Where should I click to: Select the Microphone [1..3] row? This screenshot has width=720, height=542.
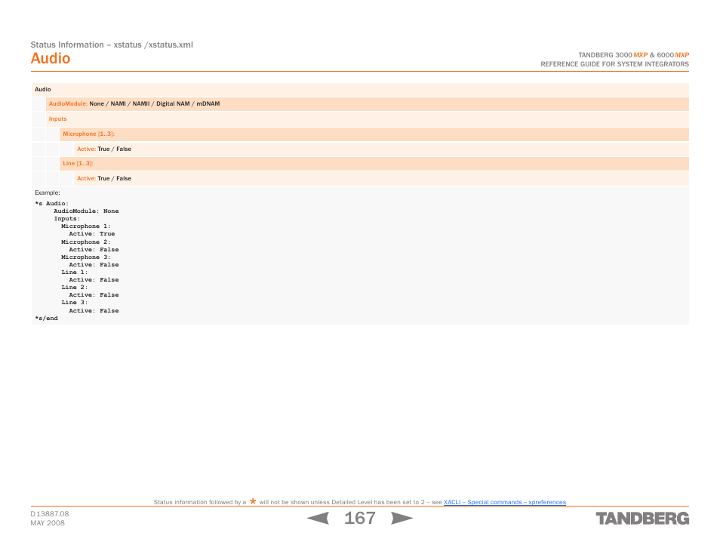point(374,134)
